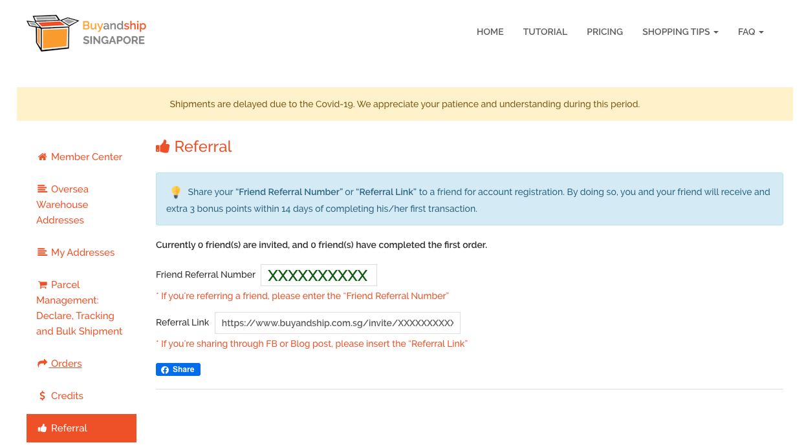Click the lightbulb icon in the info box
The image size is (804, 445).
(175, 192)
